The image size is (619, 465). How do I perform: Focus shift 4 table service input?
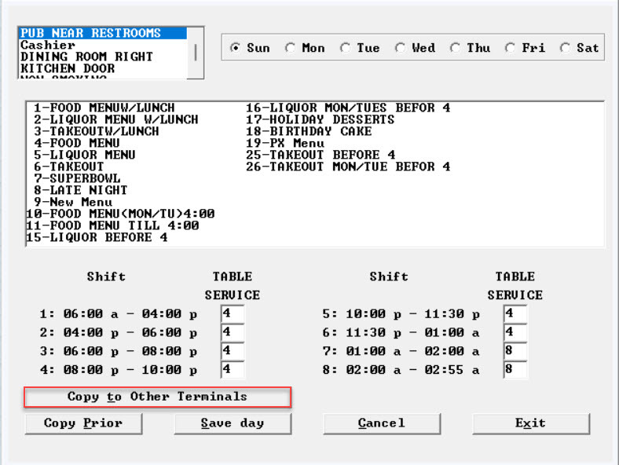233,370
